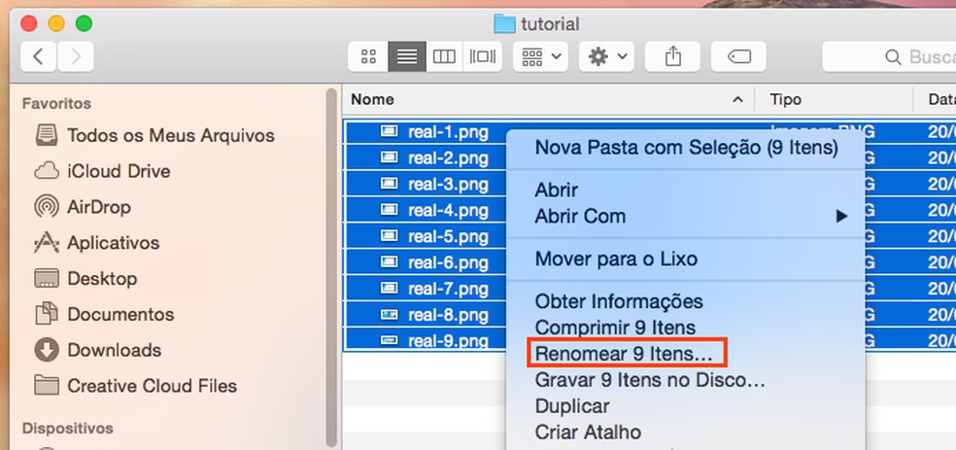Switch to Cover Flow view

[x=482, y=56]
